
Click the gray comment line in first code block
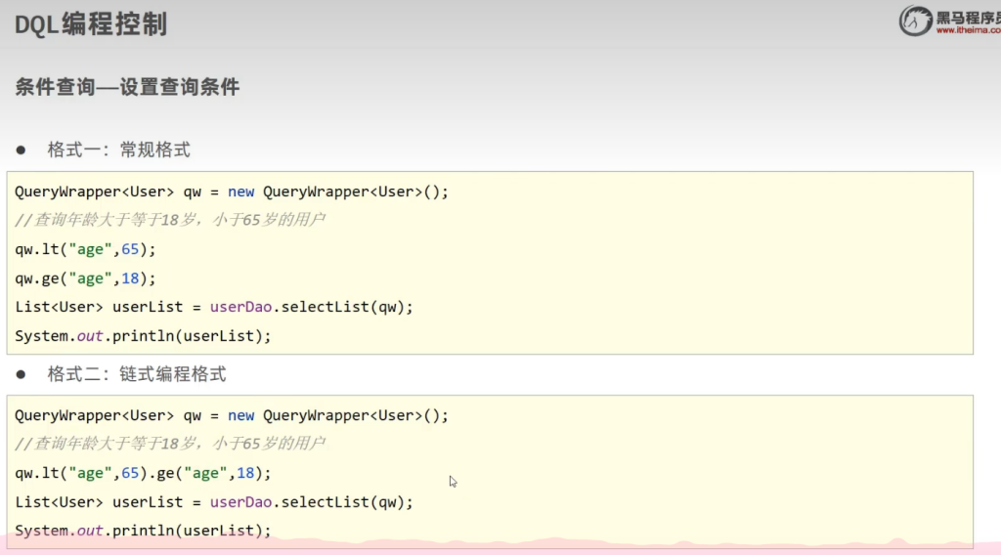coord(170,220)
